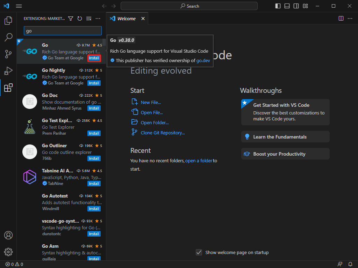The height and width of the screenshot is (268, 358).
Task: Click the Prem Parihar publisher name
Action: coord(54,133)
